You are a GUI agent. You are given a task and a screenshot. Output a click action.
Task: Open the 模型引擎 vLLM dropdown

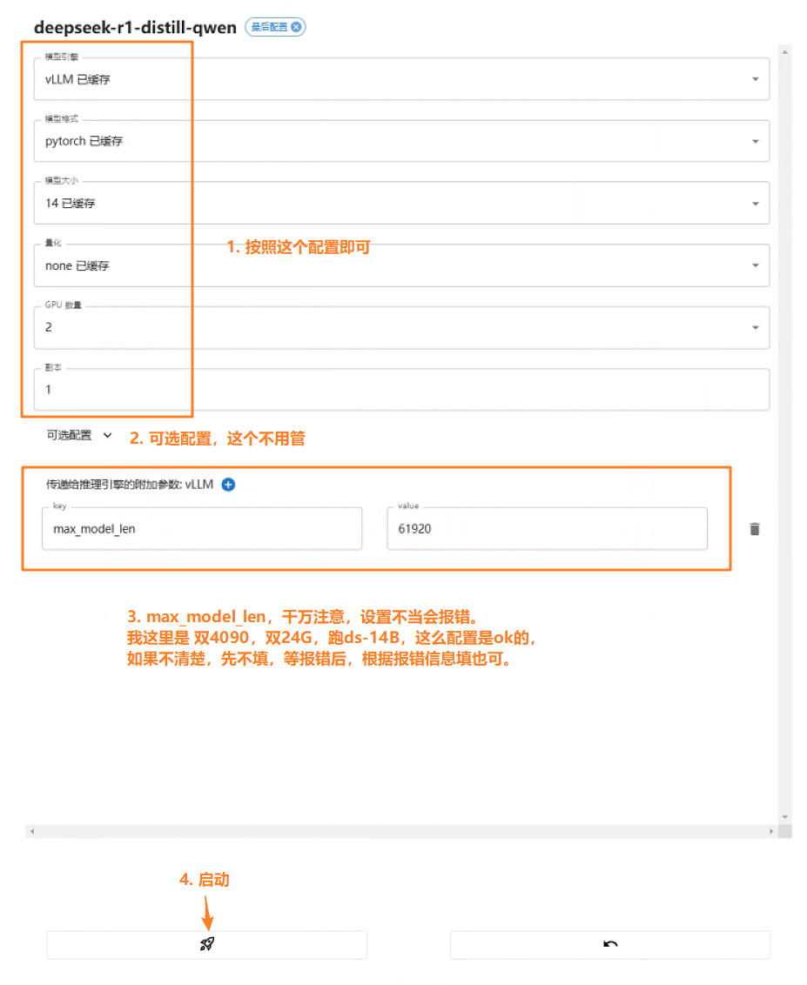(401, 79)
